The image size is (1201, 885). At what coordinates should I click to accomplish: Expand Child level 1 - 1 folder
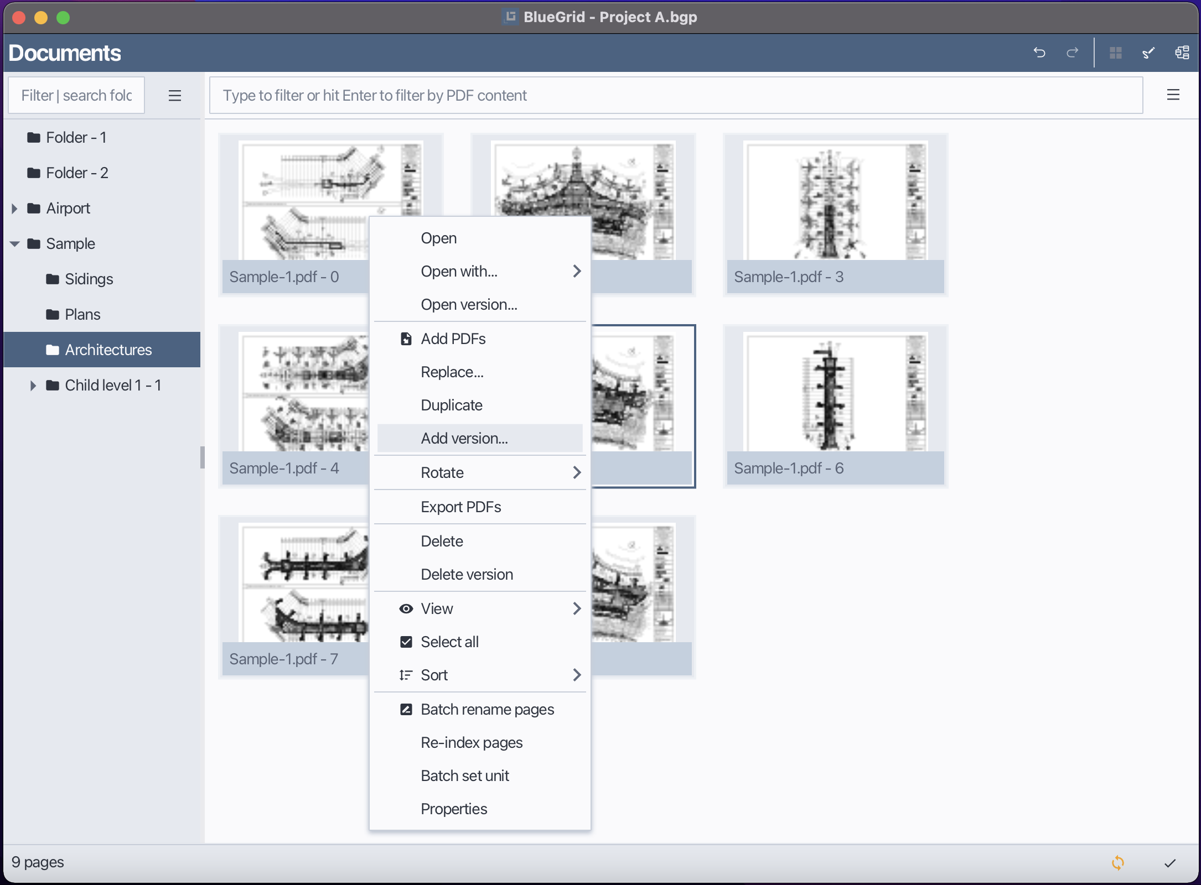click(33, 385)
